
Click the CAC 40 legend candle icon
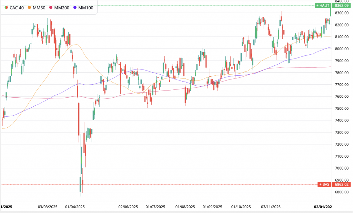6,8
